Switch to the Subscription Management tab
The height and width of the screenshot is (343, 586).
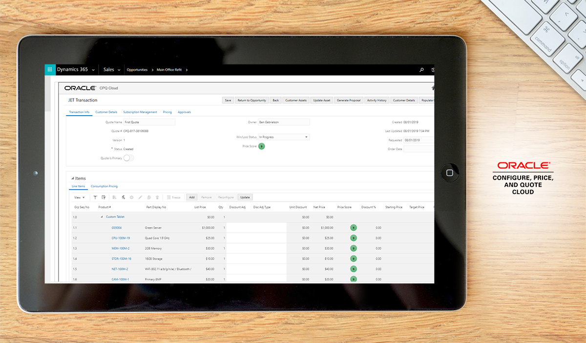[140, 112]
